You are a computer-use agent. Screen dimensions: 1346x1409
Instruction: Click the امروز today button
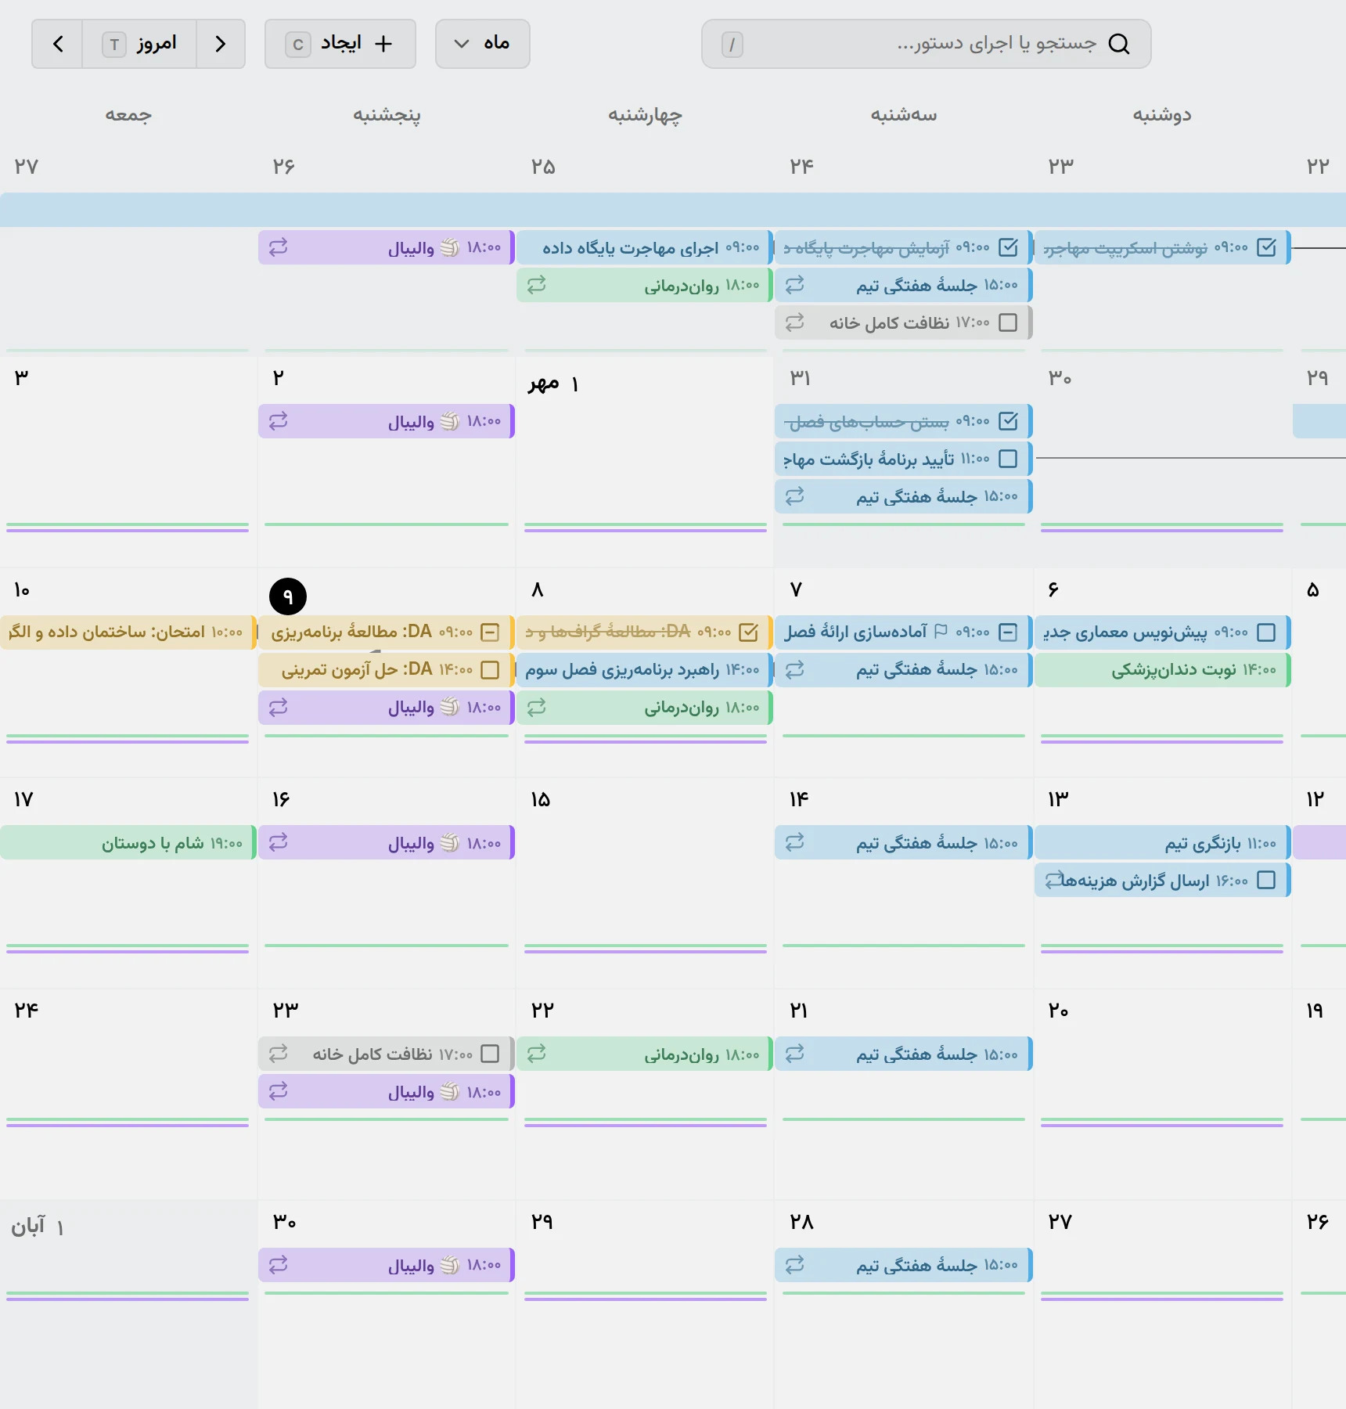tap(139, 44)
